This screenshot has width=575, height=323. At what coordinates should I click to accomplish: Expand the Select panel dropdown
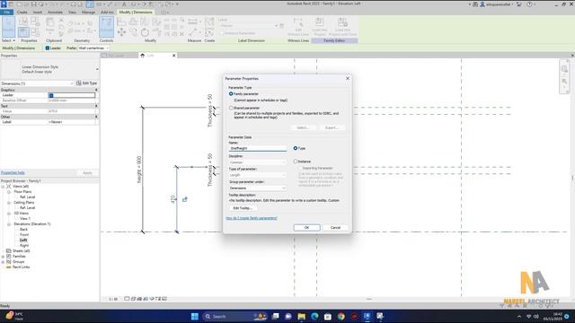(8, 40)
